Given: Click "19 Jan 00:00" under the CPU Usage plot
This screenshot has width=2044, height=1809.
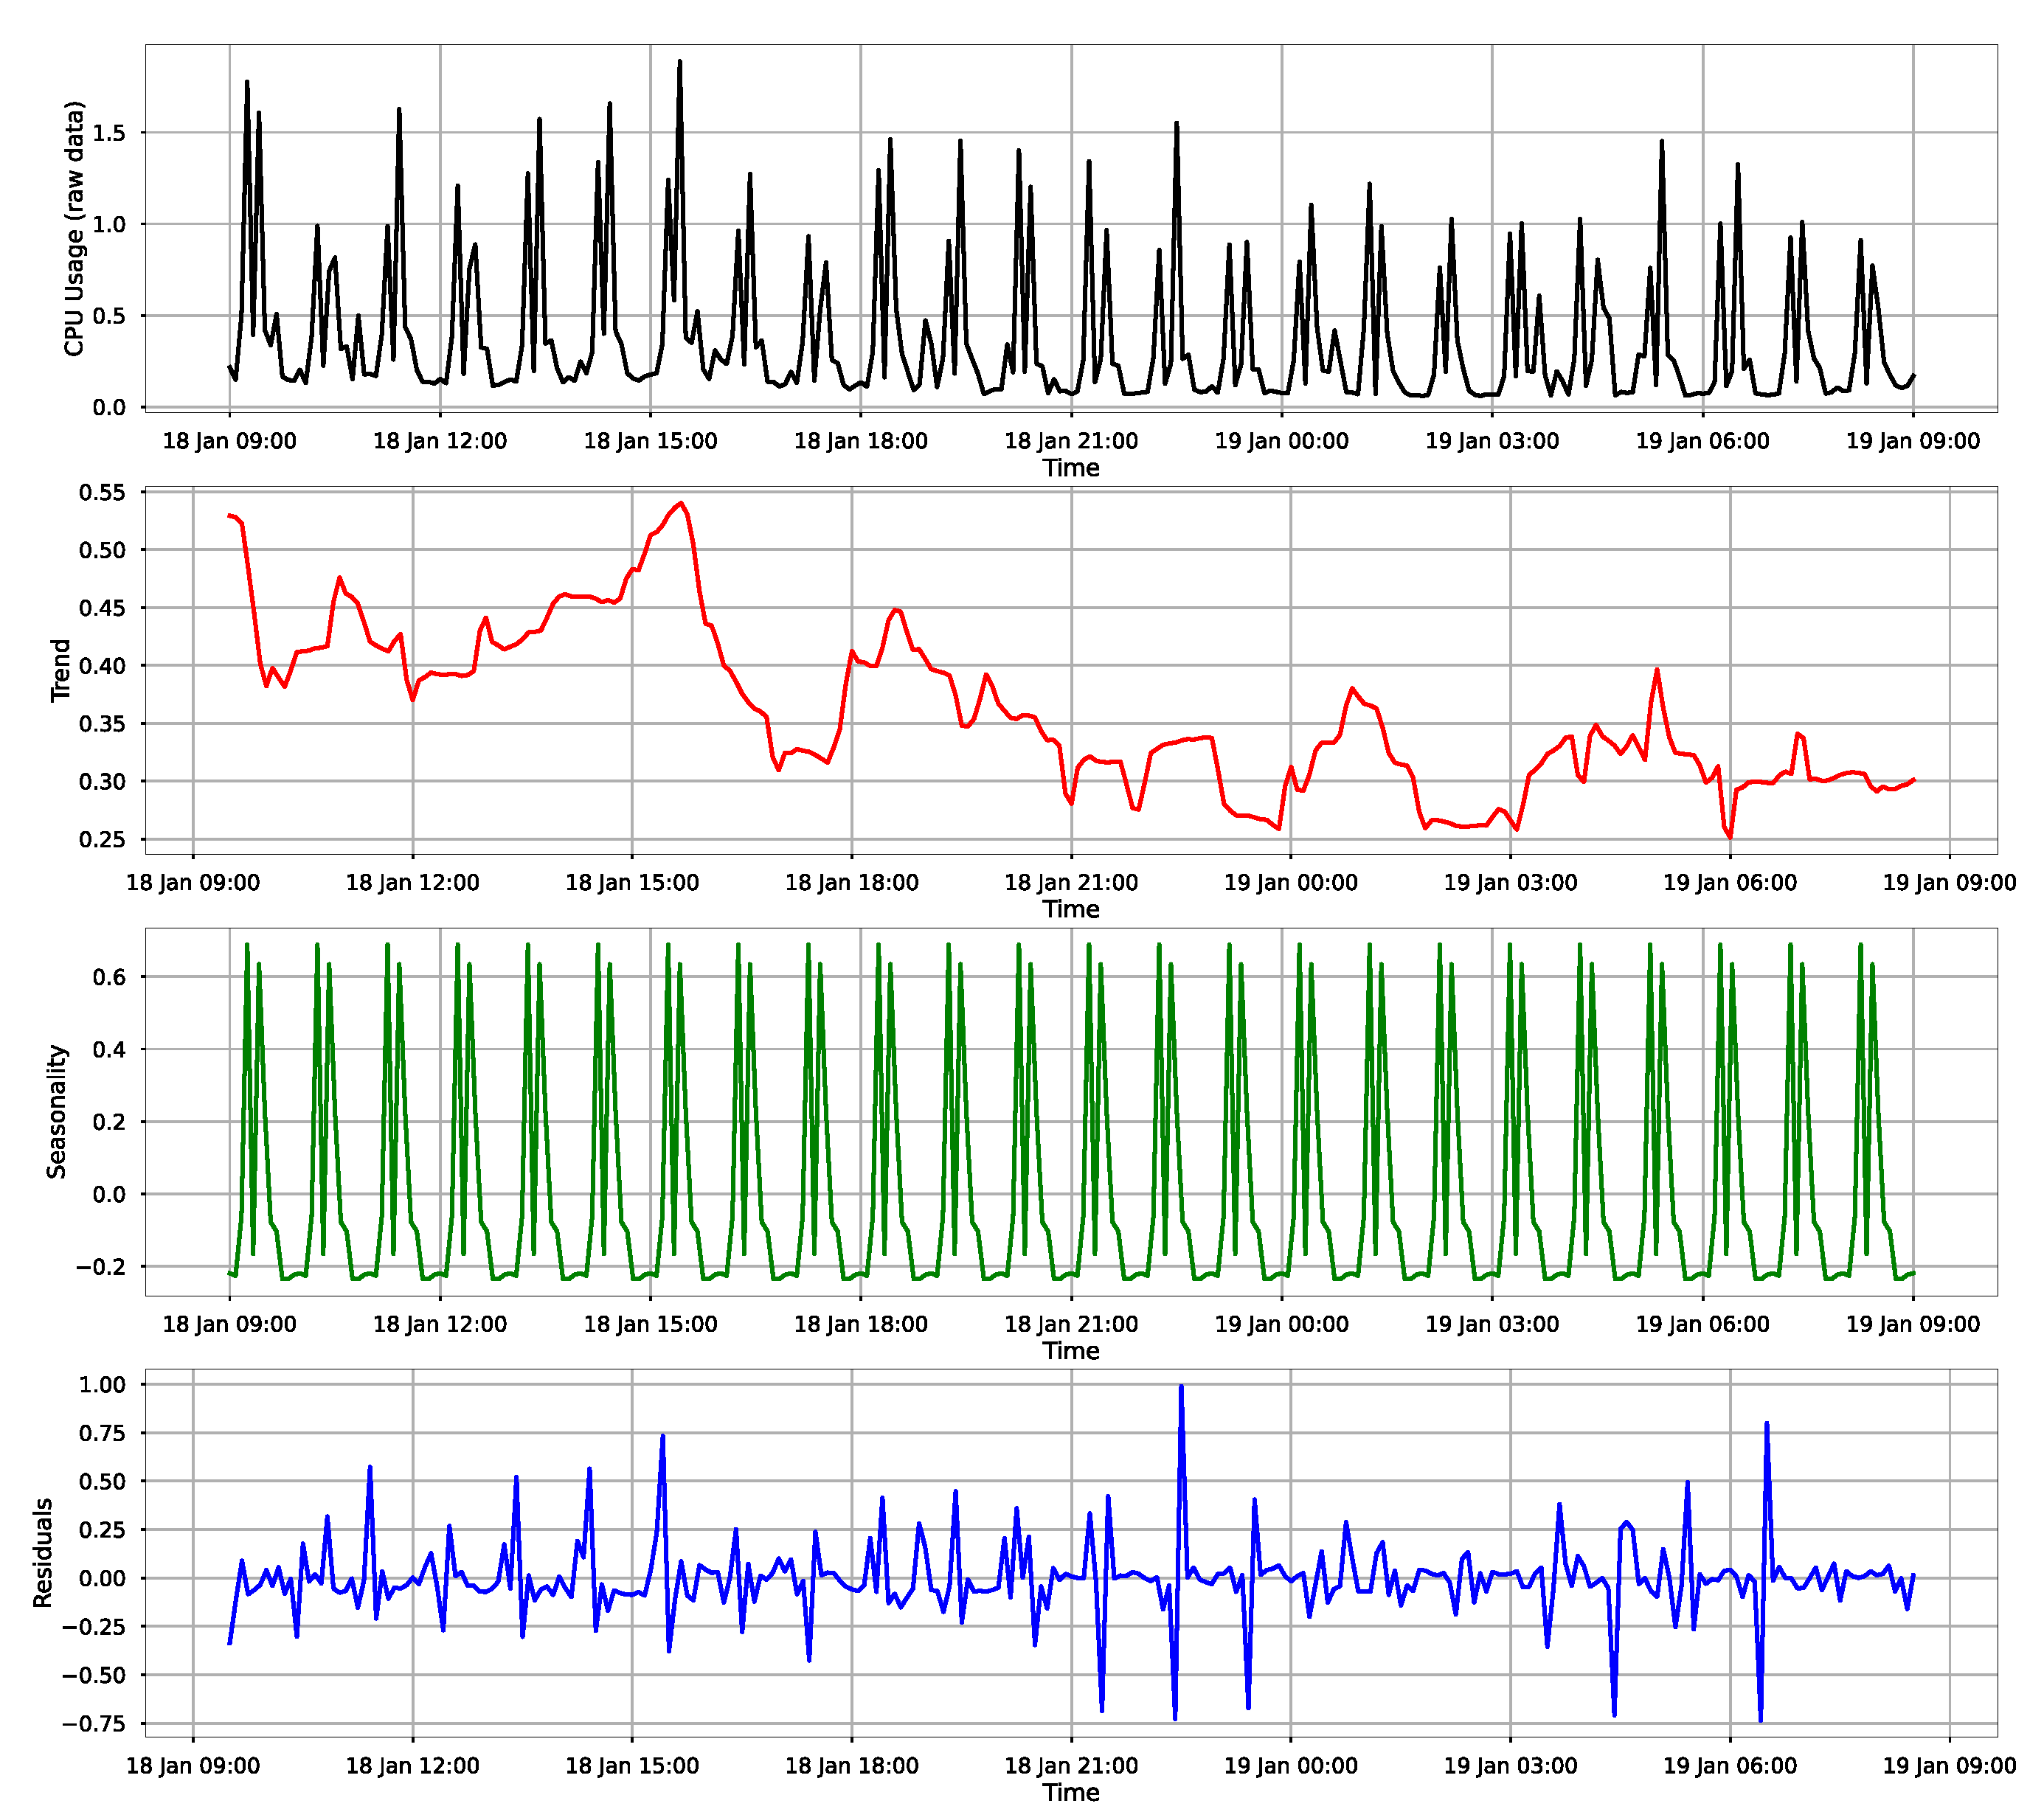Looking at the screenshot, I should coord(1281,441).
